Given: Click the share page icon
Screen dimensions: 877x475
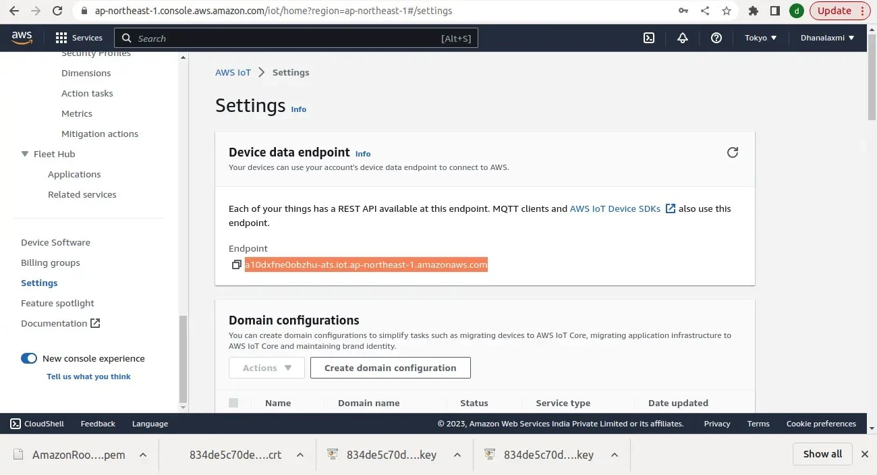Looking at the screenshot, I should click(x=705, y=11).
